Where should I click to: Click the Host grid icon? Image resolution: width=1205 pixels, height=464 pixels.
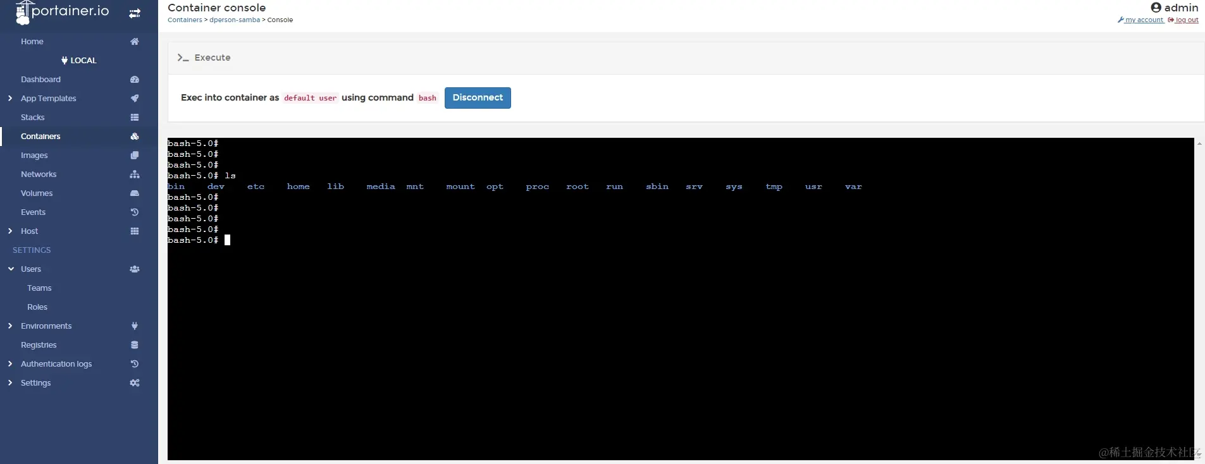[x=135, y=231]
